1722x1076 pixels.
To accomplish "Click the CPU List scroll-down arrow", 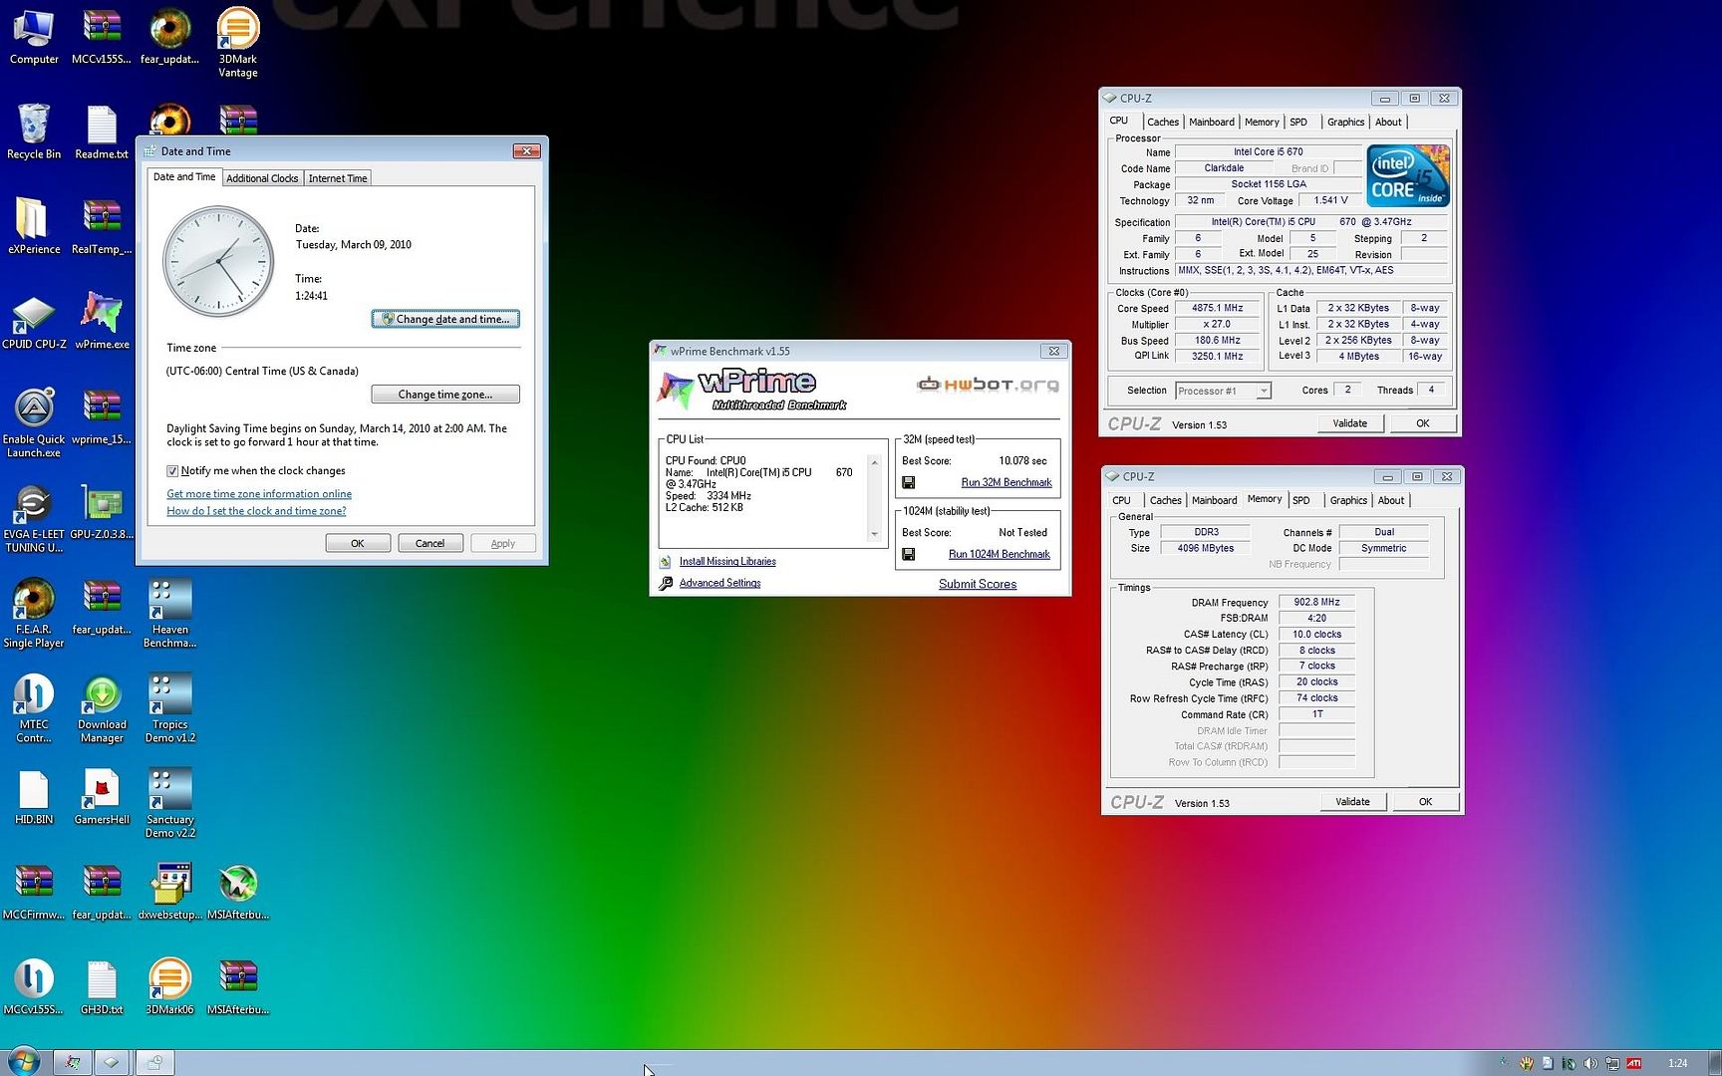I will [875, 534].
